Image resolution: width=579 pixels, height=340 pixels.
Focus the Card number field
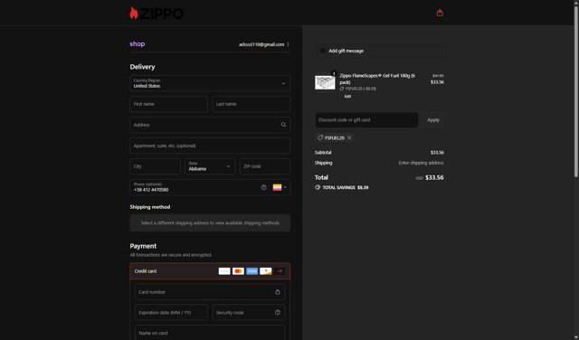[x=210, y=292]
